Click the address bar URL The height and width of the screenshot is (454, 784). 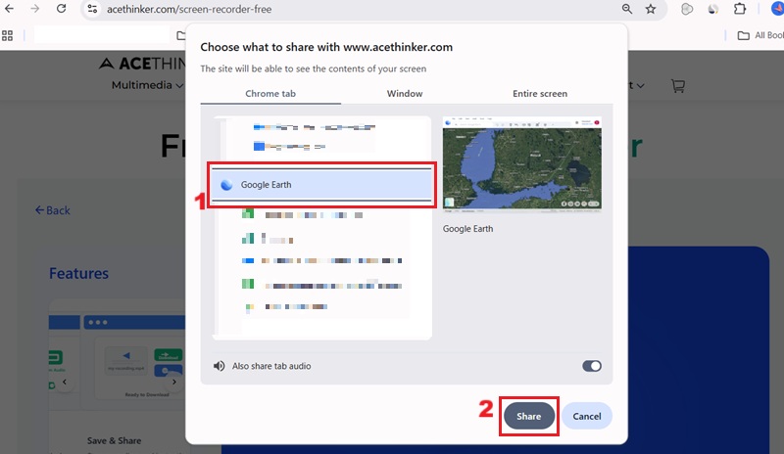(189, 9)
